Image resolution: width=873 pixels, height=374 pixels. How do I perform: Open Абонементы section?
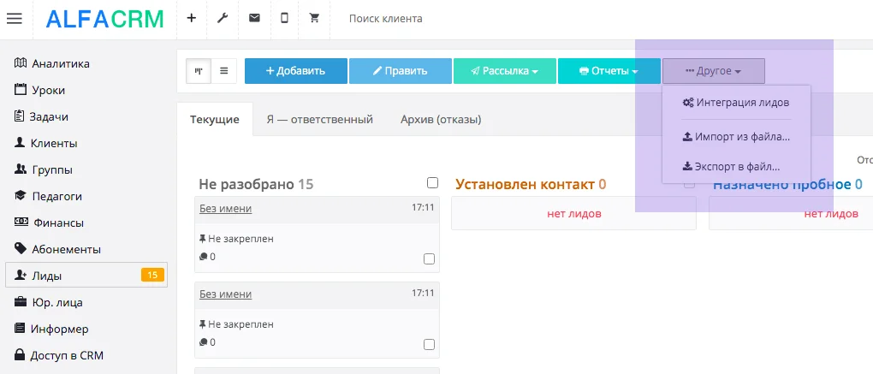pyautogui.click(x=57, y=249)
